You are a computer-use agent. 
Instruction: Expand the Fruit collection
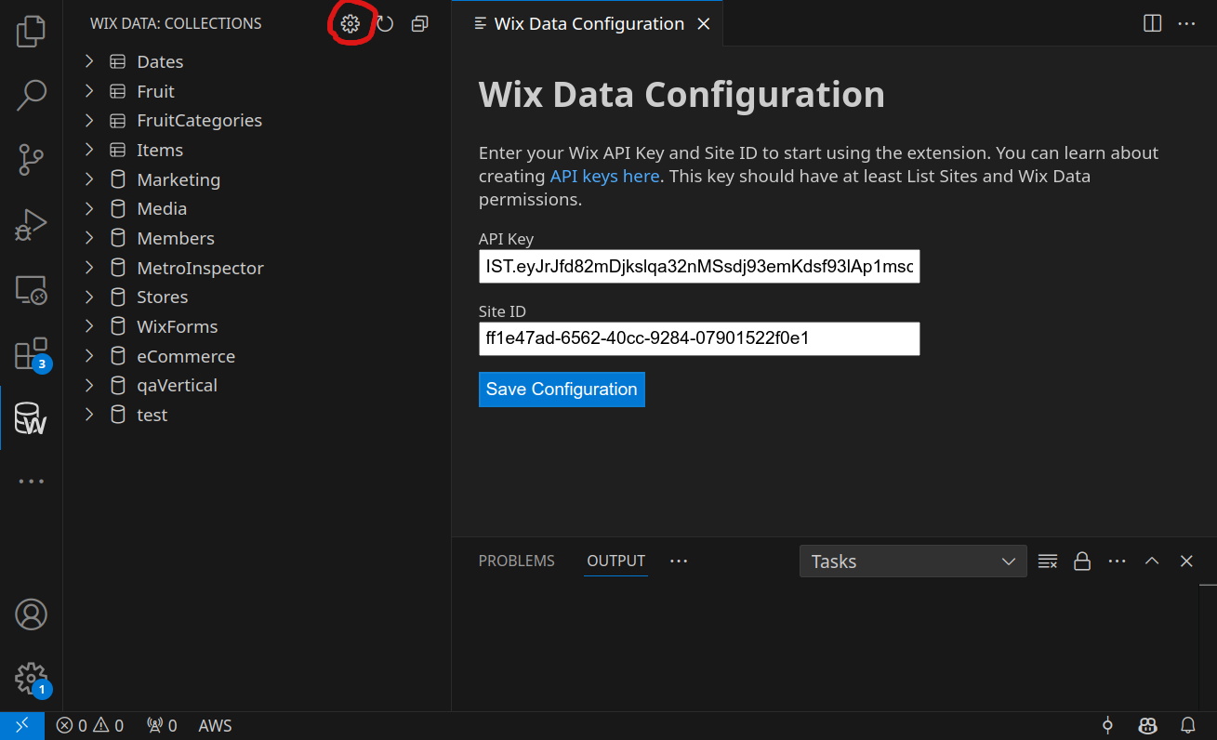90,91
